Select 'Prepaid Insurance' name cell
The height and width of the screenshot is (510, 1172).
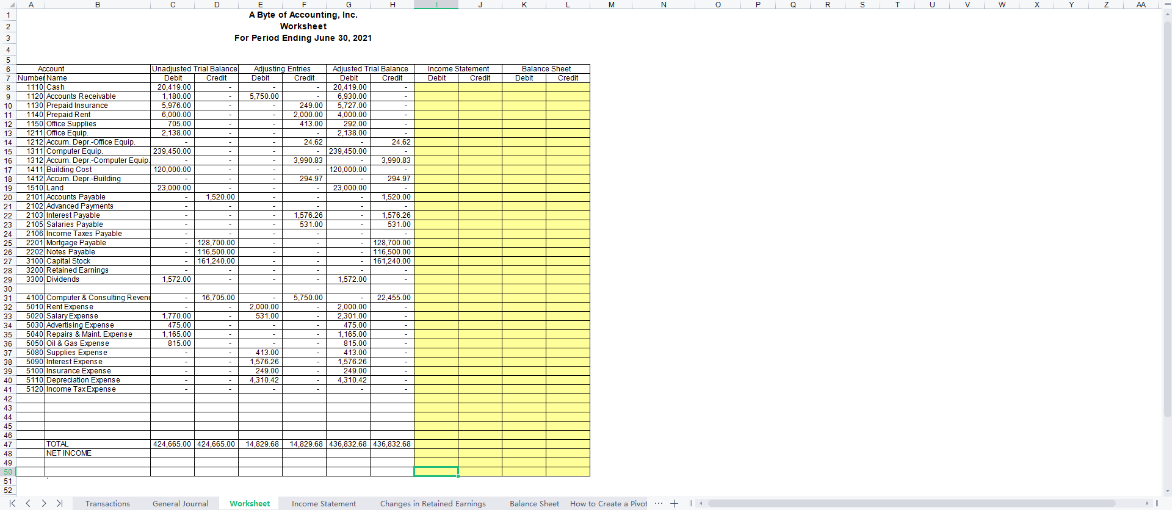98,106
